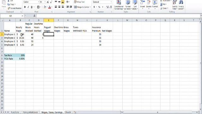The width and height of the screenshot is (202, 114).
Task: Toggle Underline formatting
Action: pyautogui.click(x=32, y=7)
